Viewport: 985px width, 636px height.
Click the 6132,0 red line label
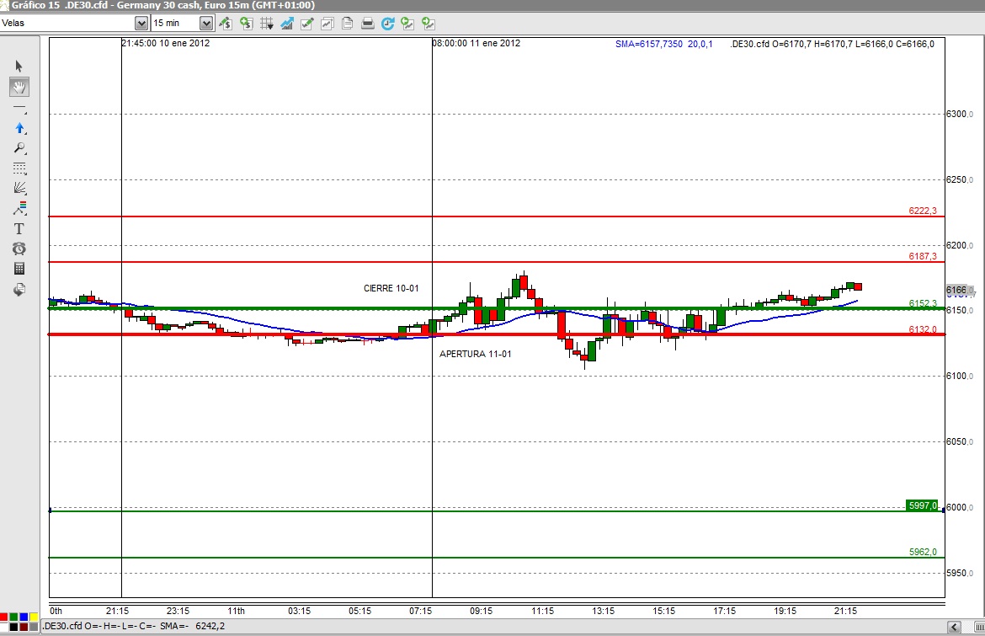(x=922, y=329)
